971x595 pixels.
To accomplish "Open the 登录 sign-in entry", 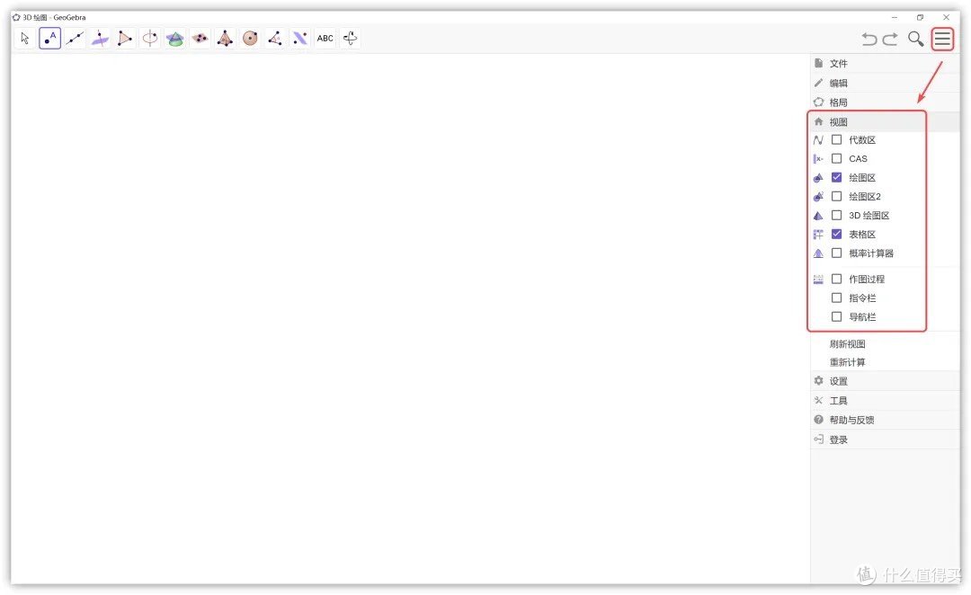I will coord(885,440).
